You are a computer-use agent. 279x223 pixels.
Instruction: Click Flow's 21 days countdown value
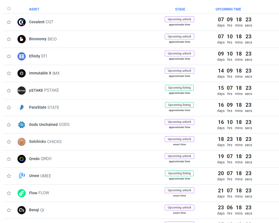(x=221, y=191)
